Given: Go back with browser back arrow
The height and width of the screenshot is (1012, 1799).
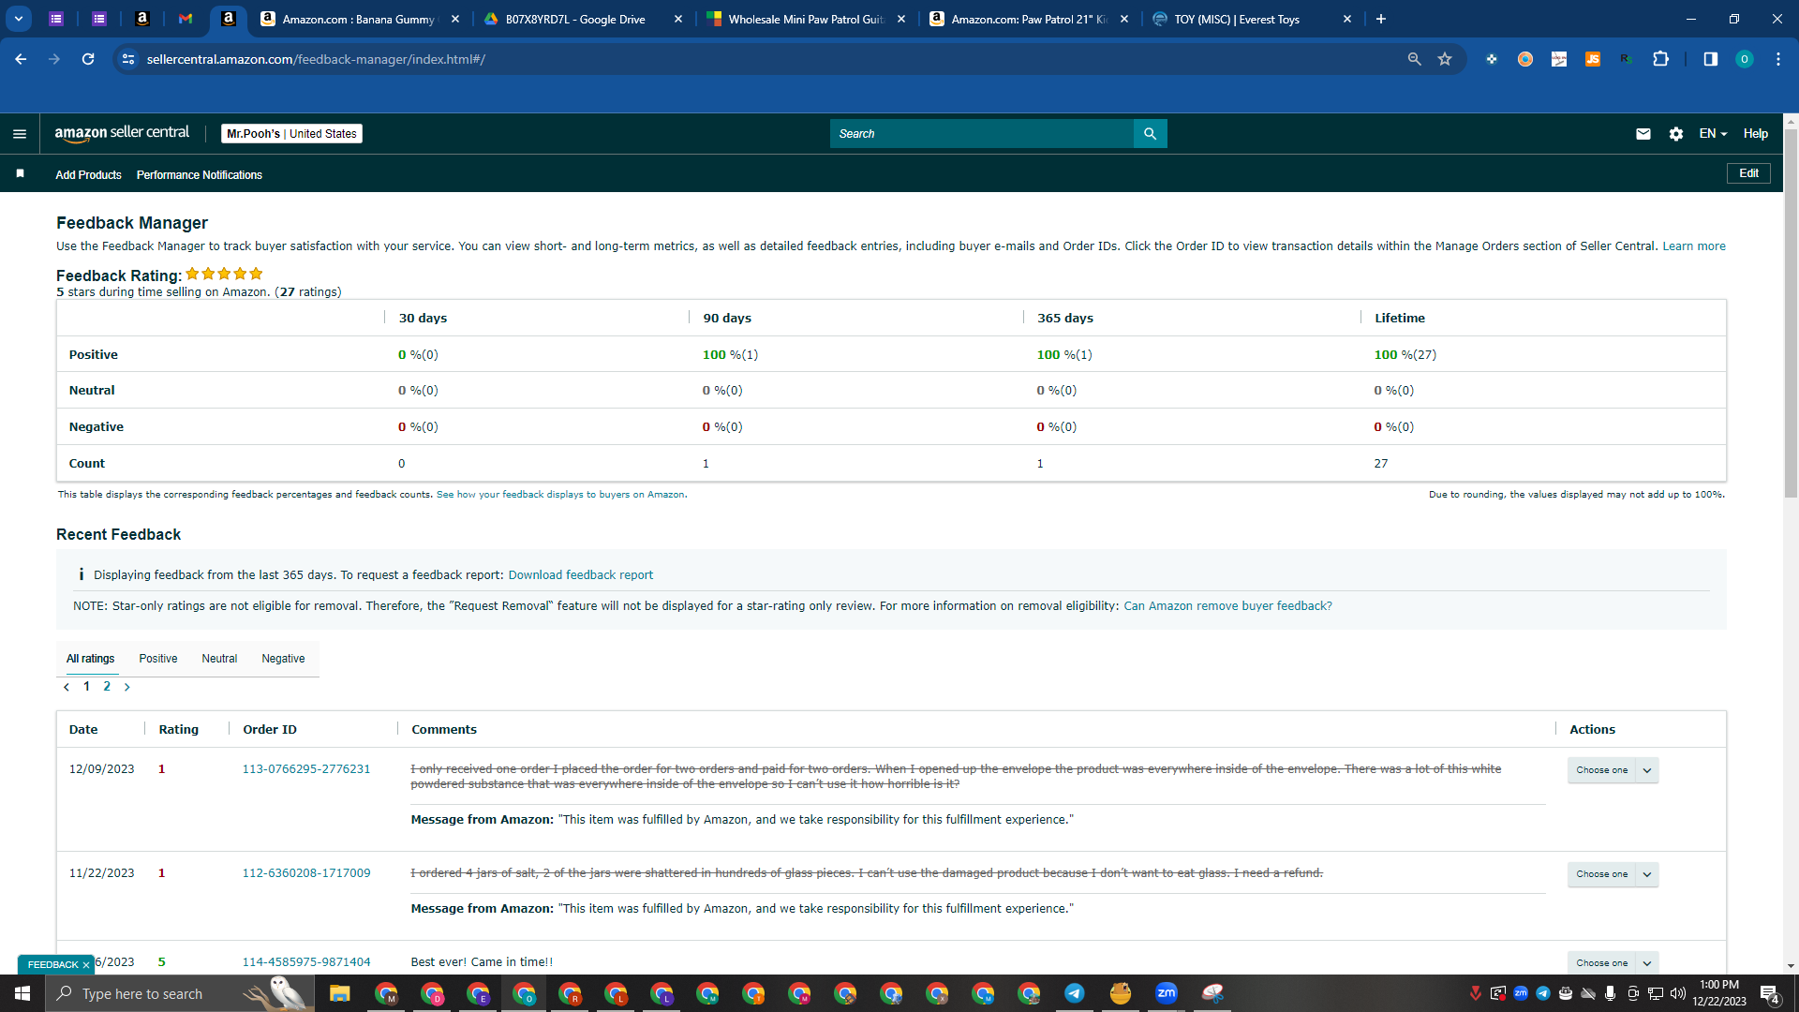Looking at the screenshot, I should point(21,59).
